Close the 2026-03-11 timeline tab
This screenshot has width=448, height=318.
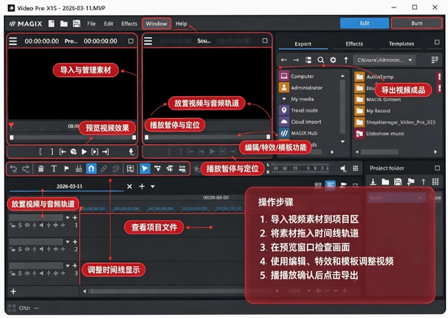click(129, 187)
